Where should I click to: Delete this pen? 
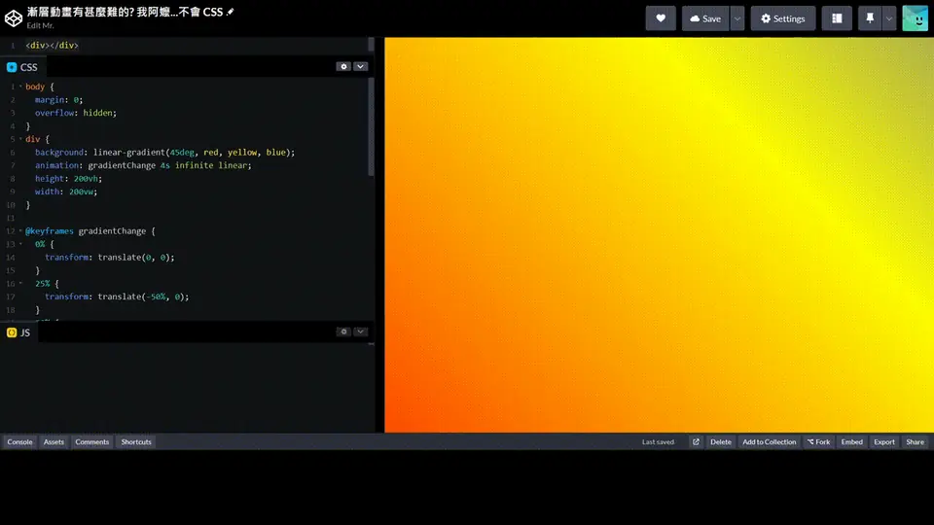click(721, 441)
